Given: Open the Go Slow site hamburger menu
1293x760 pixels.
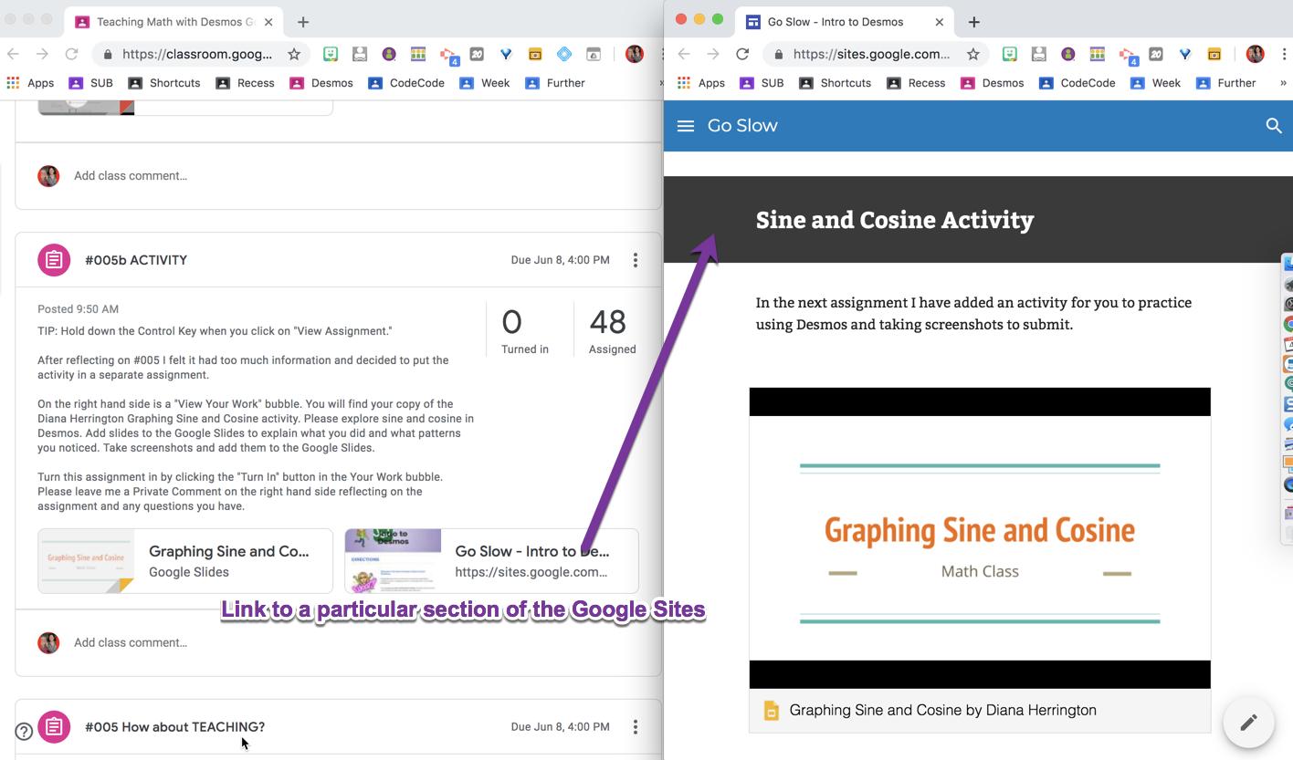Looking at the screenshot, I should coord(686,126).
